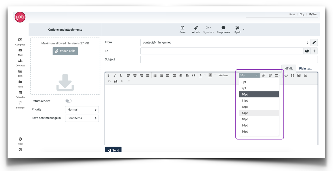The width and height of the screenshot is (333, 171).
Task: Insert a blockquote with the quote icon
Action: click(x=193, y=75)
